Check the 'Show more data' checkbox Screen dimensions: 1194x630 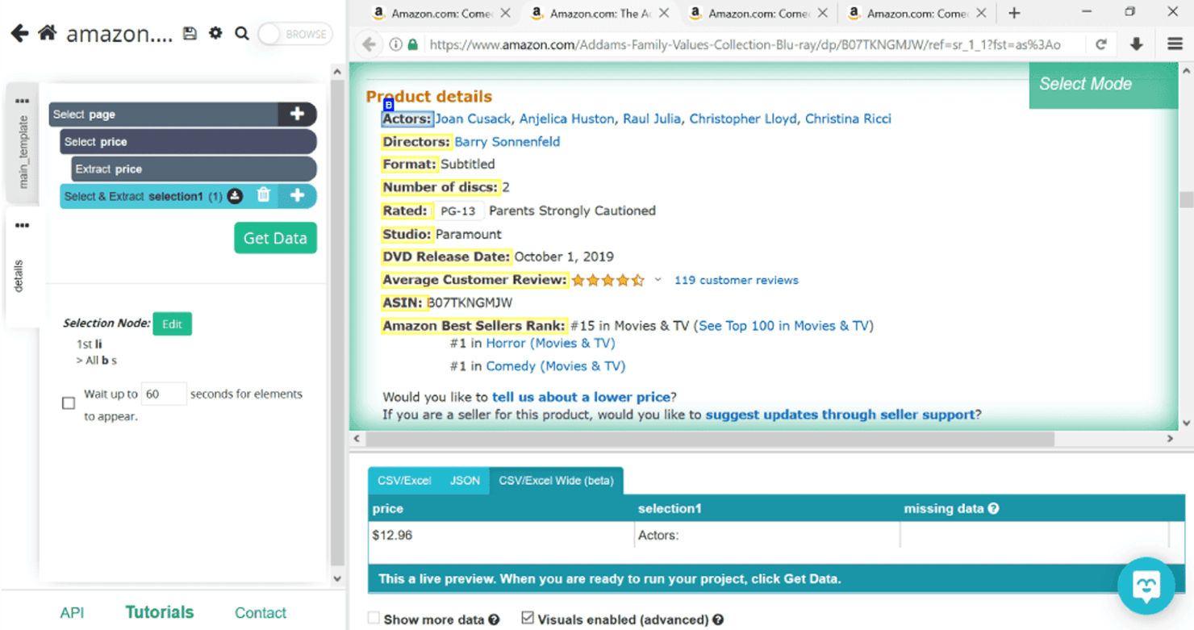tap(374, 618)
